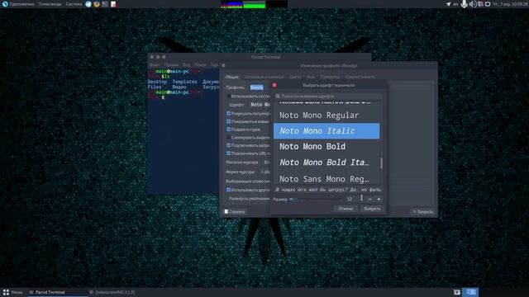Click the system monitor graph applet
The height and width of the screenshot is (297, 529).
(x=254, y=4)
